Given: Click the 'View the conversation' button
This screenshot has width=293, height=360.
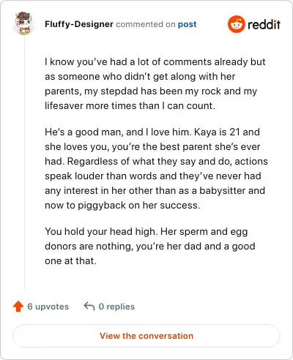Looking at the screenshot, I should point(146,336).
